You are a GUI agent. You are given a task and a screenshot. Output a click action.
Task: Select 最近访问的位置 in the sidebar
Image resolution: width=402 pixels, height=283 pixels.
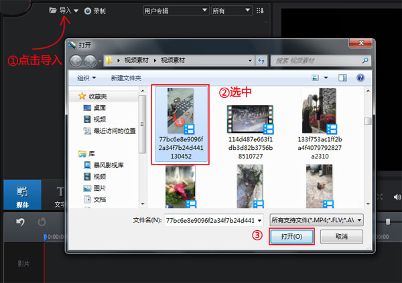tap(114, 131)
